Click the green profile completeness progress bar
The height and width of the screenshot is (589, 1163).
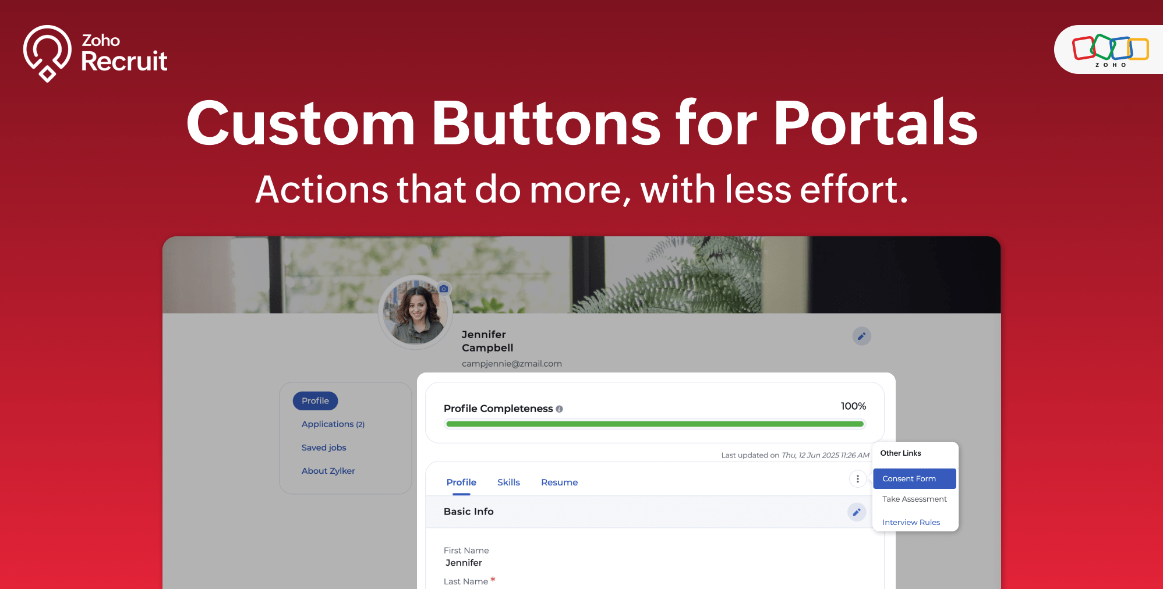pyautogui.click(x=655, y=424)
